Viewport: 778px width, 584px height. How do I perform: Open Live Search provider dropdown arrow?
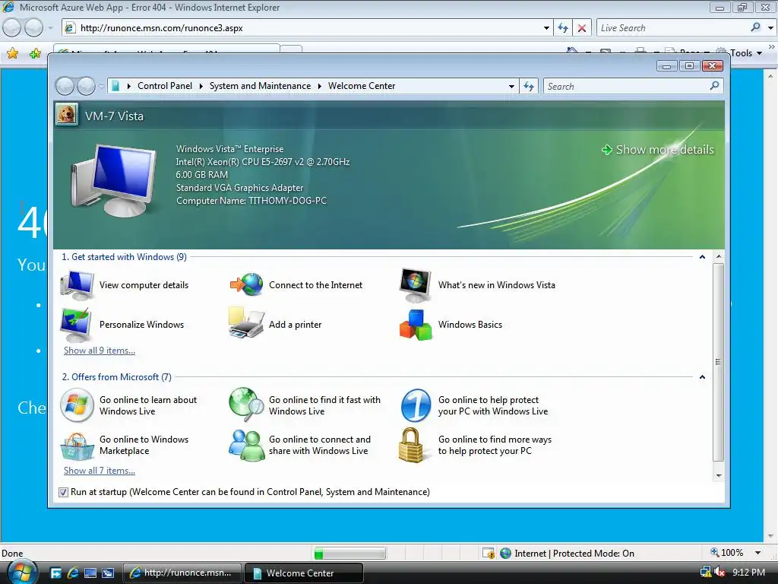770,28
